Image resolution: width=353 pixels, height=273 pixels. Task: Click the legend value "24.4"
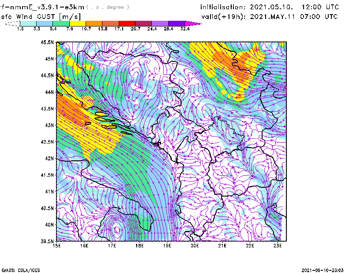(152, 29)
